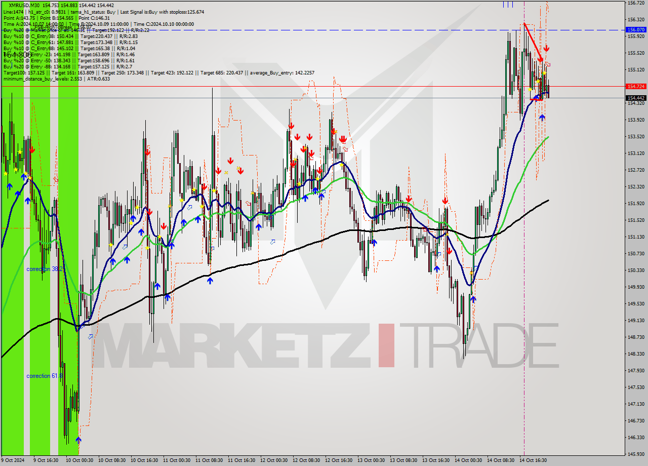Click the 'Point A:143.75' readout
The width and height of the screenshot is (648, 466).
click(19, 18)
